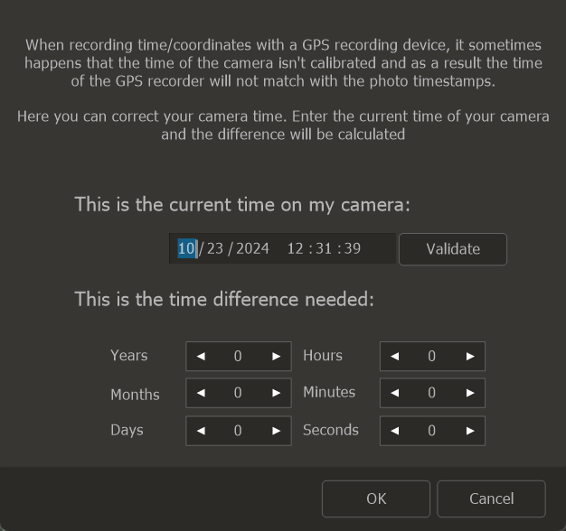Click the GPS recording device explanation paragraph
566x531 pixels.
point(283,63)
